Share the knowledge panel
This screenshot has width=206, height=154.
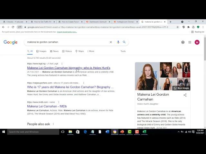pos(185,95)
